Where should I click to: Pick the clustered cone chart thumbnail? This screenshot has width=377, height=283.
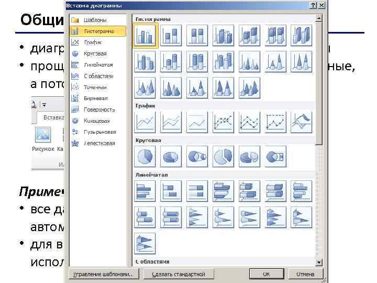click(249, 62)
